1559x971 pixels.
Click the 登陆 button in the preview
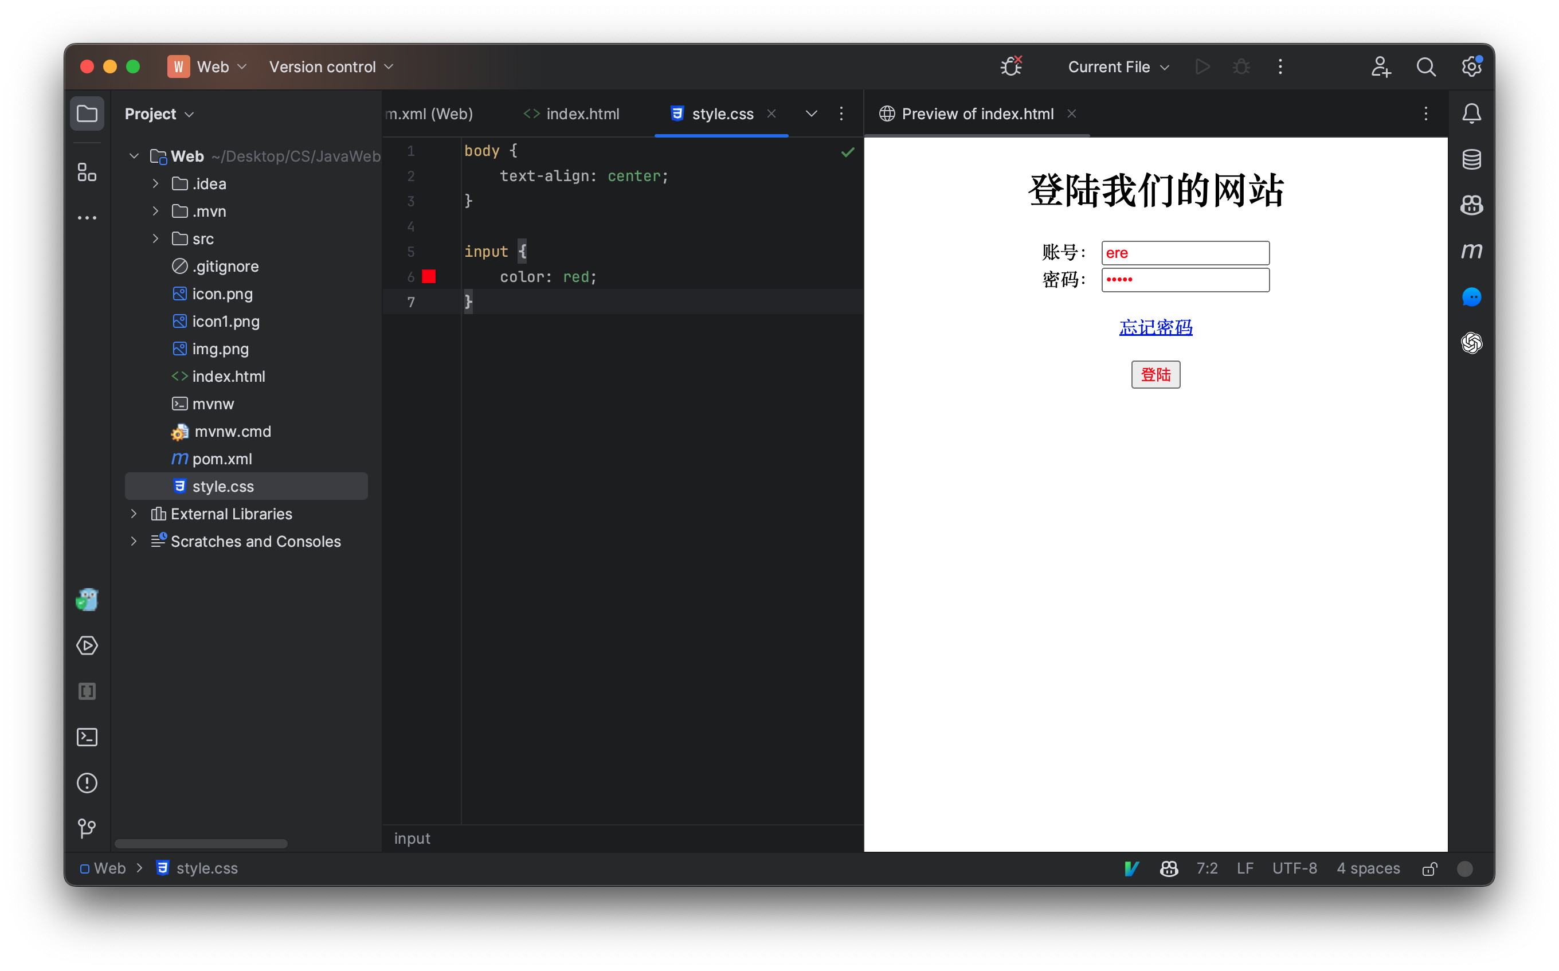[1155, 374]
